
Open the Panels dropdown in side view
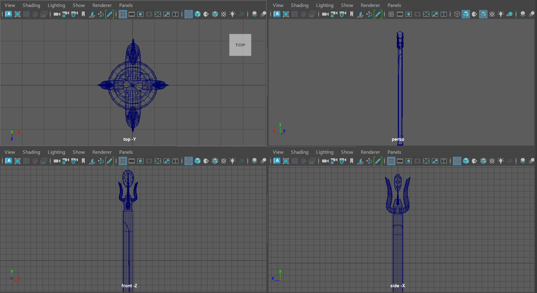394,152
